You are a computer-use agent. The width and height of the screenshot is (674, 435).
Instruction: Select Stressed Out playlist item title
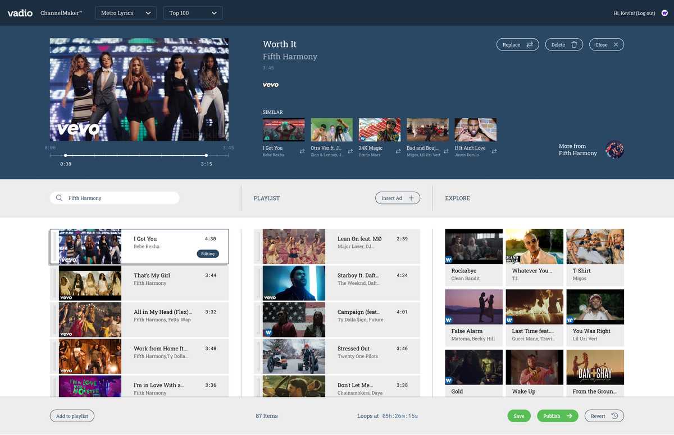[353, 349]
